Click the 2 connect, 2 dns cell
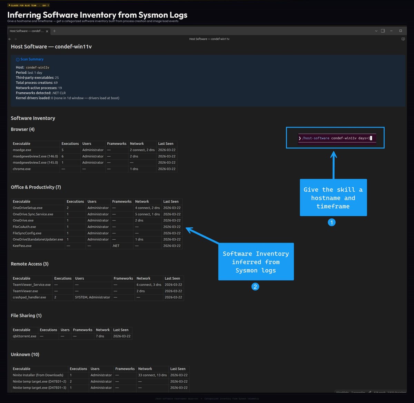The width and height of the screenshot is (414, 403). click(142, 150)
